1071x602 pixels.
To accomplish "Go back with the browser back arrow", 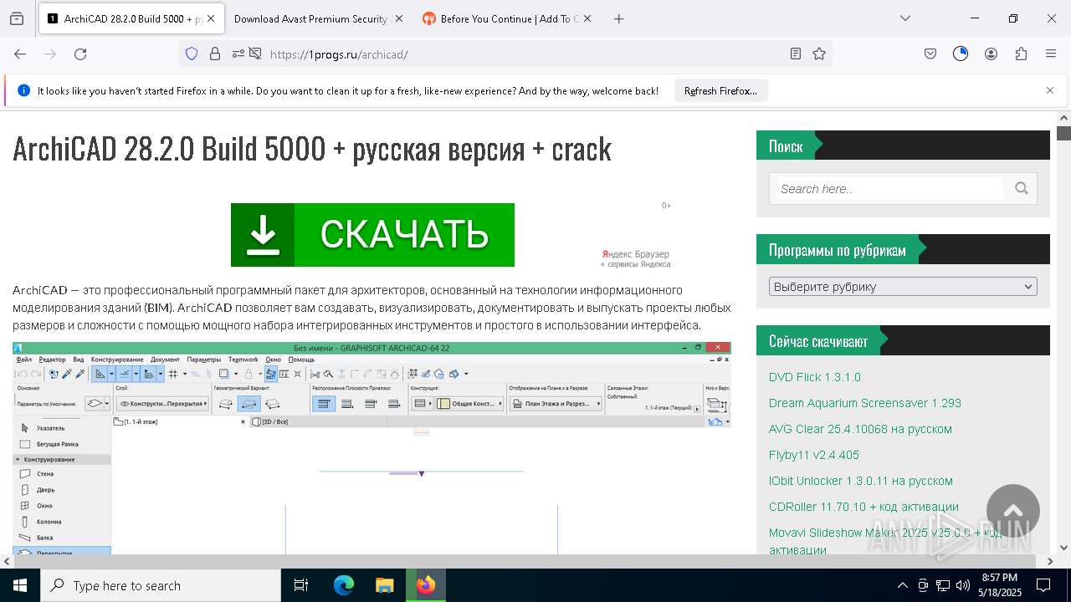I will click(x=20, y=54).
